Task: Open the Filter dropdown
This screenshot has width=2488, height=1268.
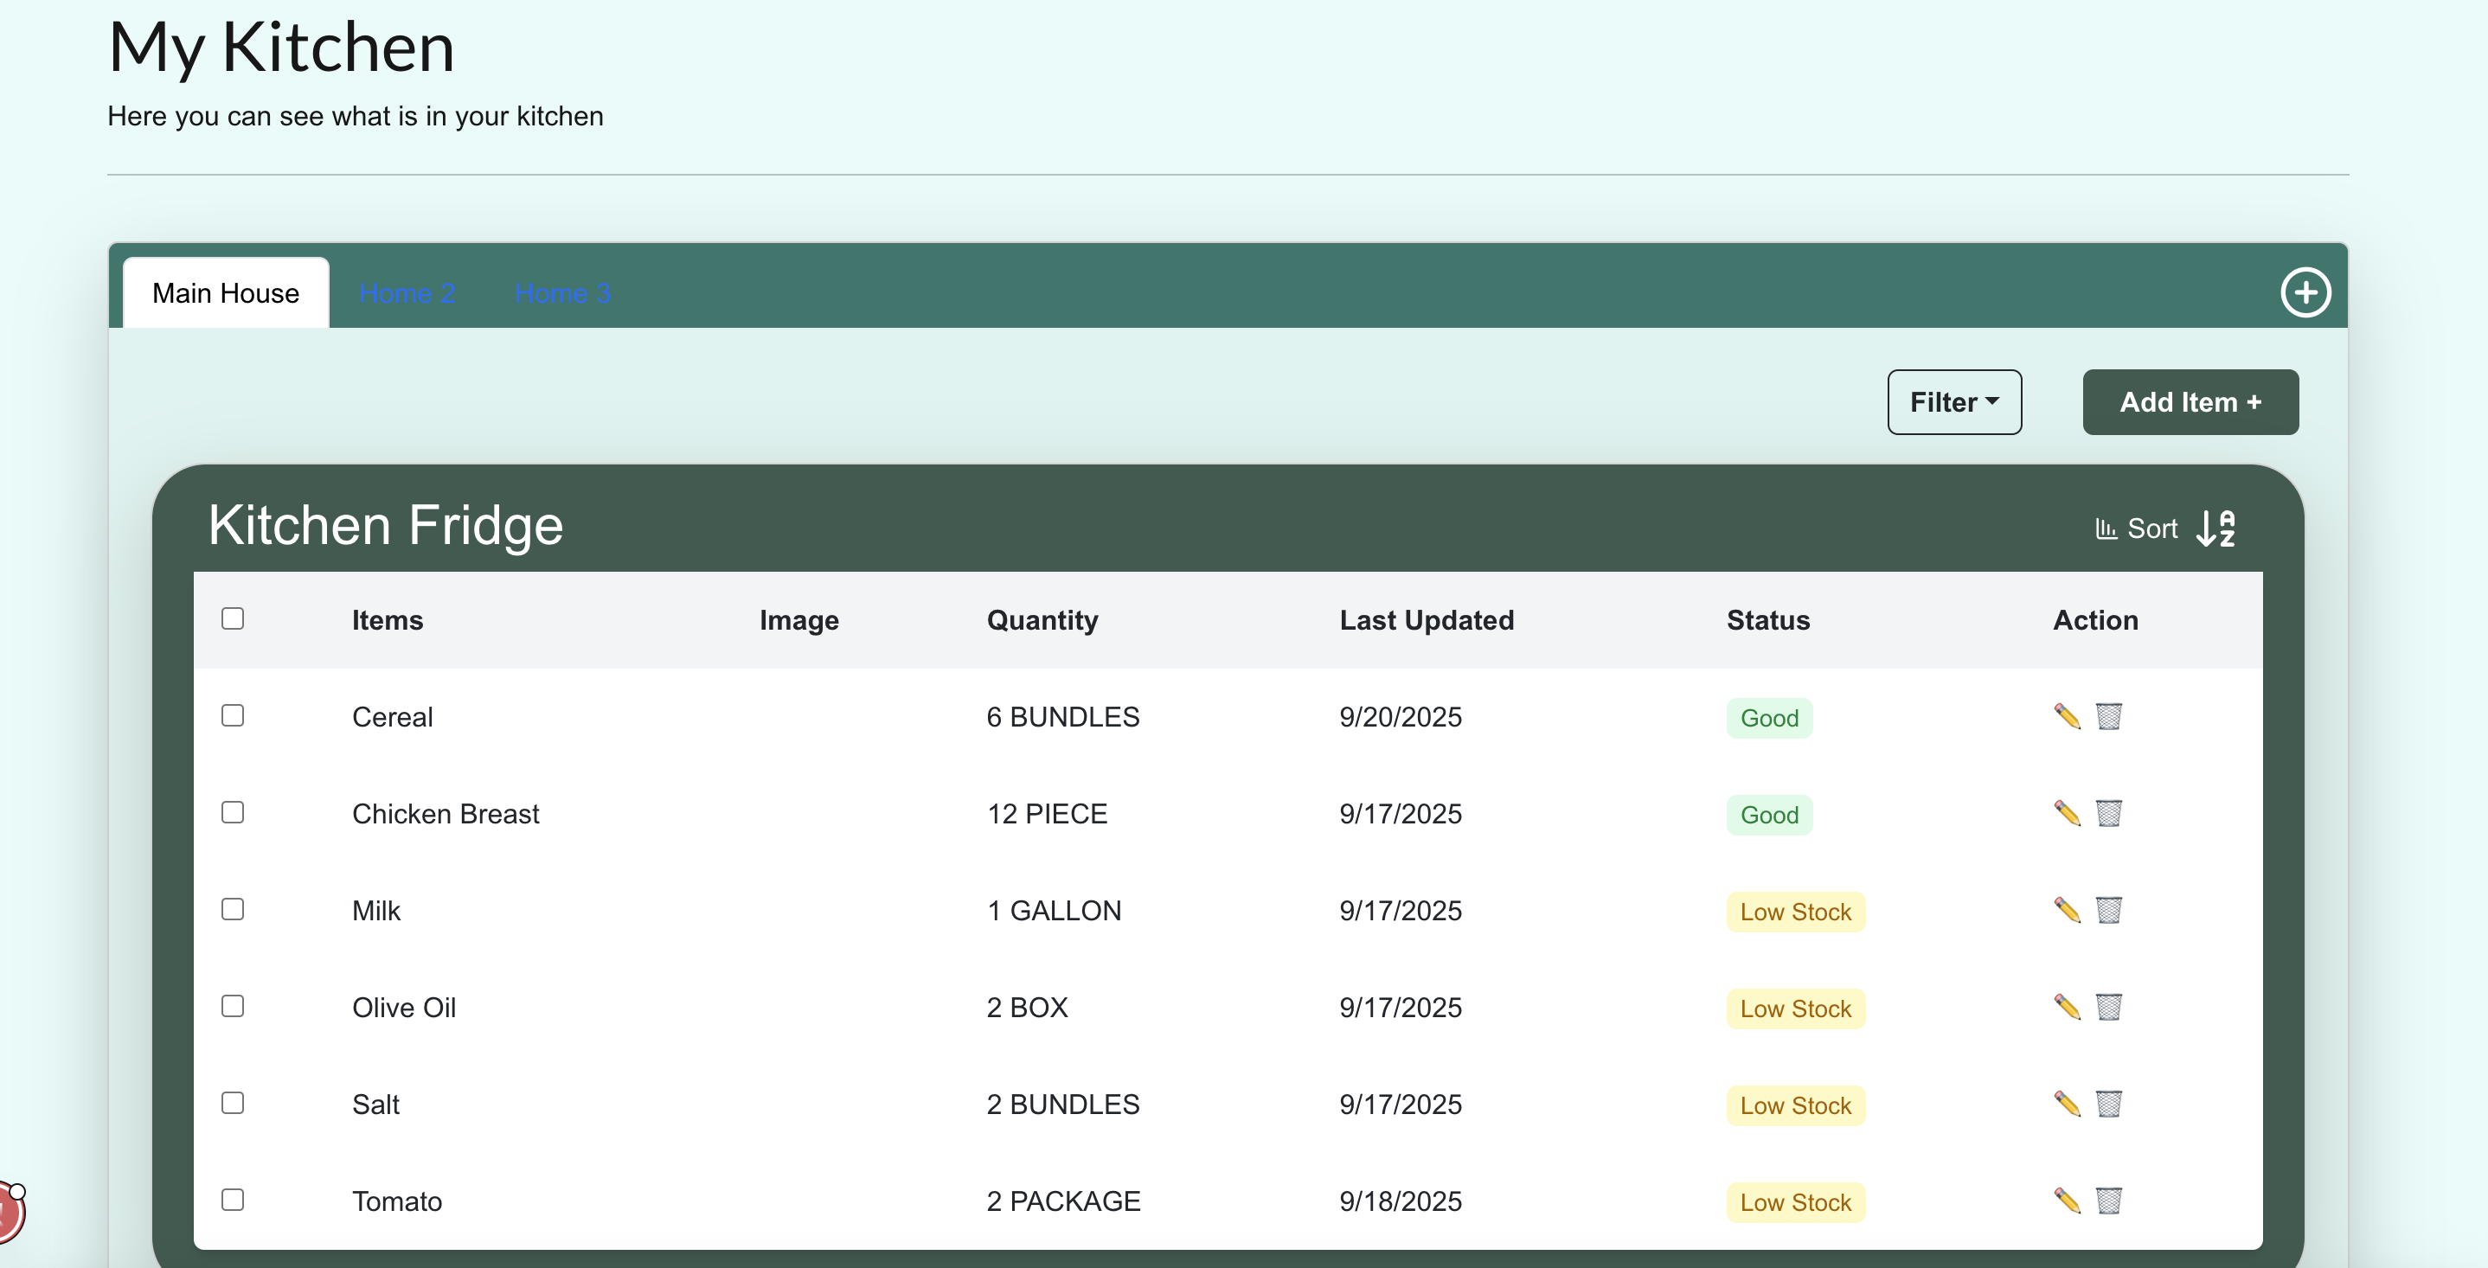Action: pos(1954,401)
